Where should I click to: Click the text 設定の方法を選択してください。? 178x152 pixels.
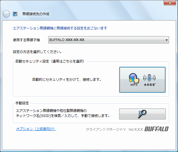(37, 52)
